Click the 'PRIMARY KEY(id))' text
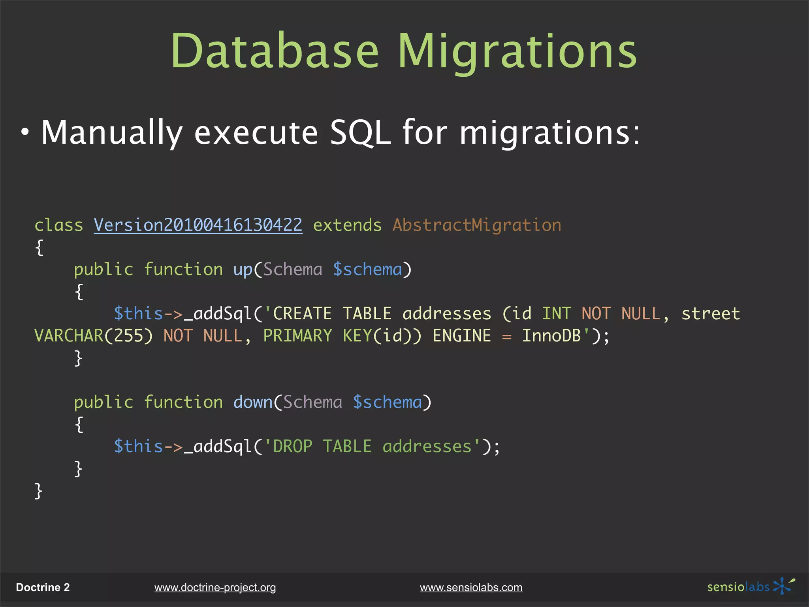The image size is (809, 607). point(342,336)
